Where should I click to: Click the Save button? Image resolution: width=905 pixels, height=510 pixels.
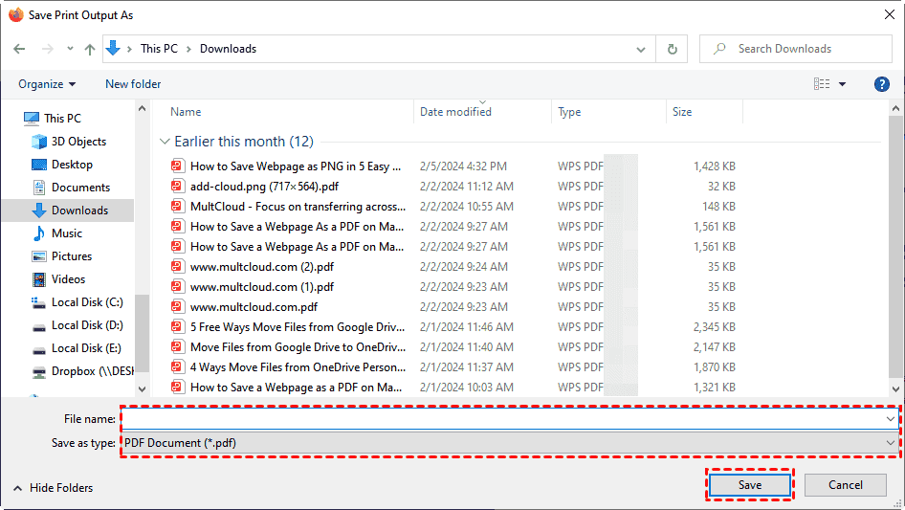coord(750,485)
